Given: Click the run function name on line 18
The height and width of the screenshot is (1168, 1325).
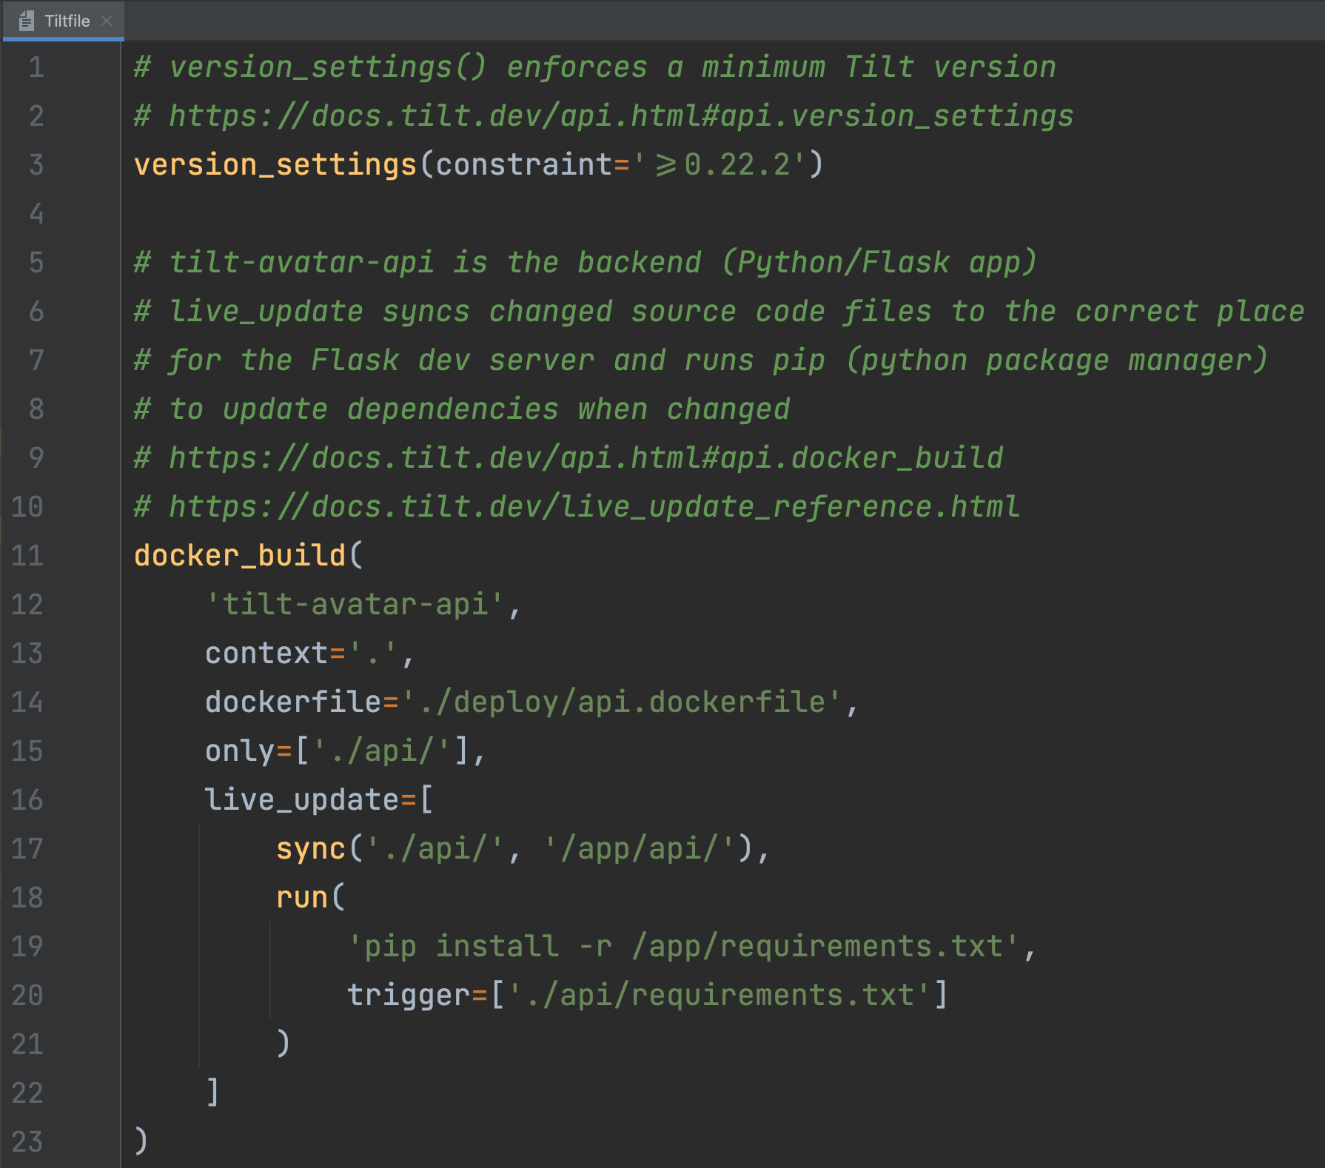Looking at the screenshot, I should point(302,898).
